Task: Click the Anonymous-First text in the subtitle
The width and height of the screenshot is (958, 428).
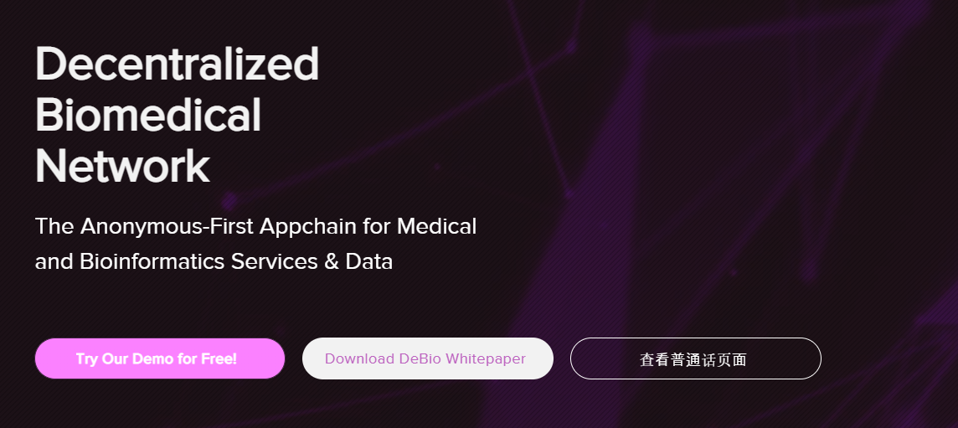Action: [167, 226]
